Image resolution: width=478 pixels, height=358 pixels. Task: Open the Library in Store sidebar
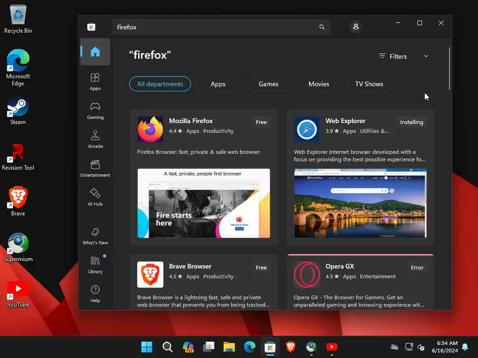click(95, 265)
